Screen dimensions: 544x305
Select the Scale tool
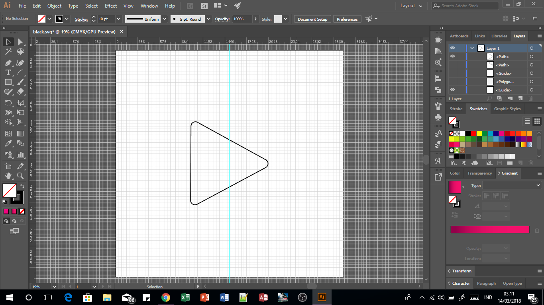20,103
